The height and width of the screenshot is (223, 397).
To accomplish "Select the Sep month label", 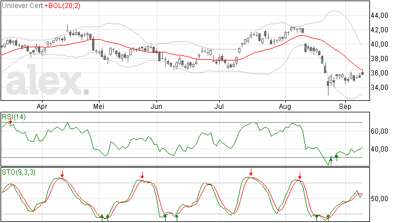I will (x=345, y=107).
